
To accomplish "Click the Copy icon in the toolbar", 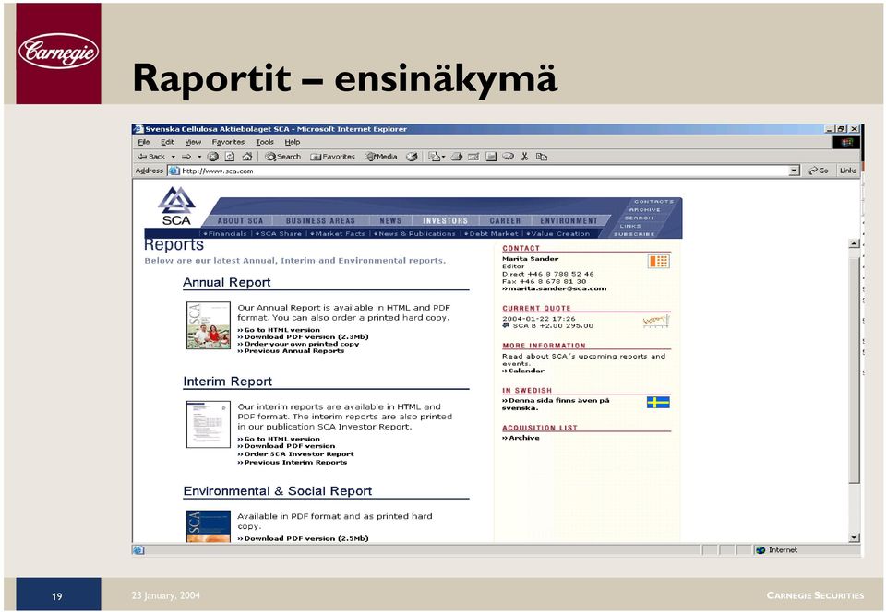I will tap(542, 157).
